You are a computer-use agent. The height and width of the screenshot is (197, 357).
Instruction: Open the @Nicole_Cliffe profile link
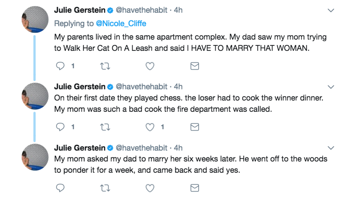click(x=121, y=24)
